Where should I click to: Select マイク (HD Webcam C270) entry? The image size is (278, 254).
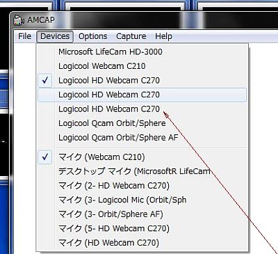tap(142, 243)
